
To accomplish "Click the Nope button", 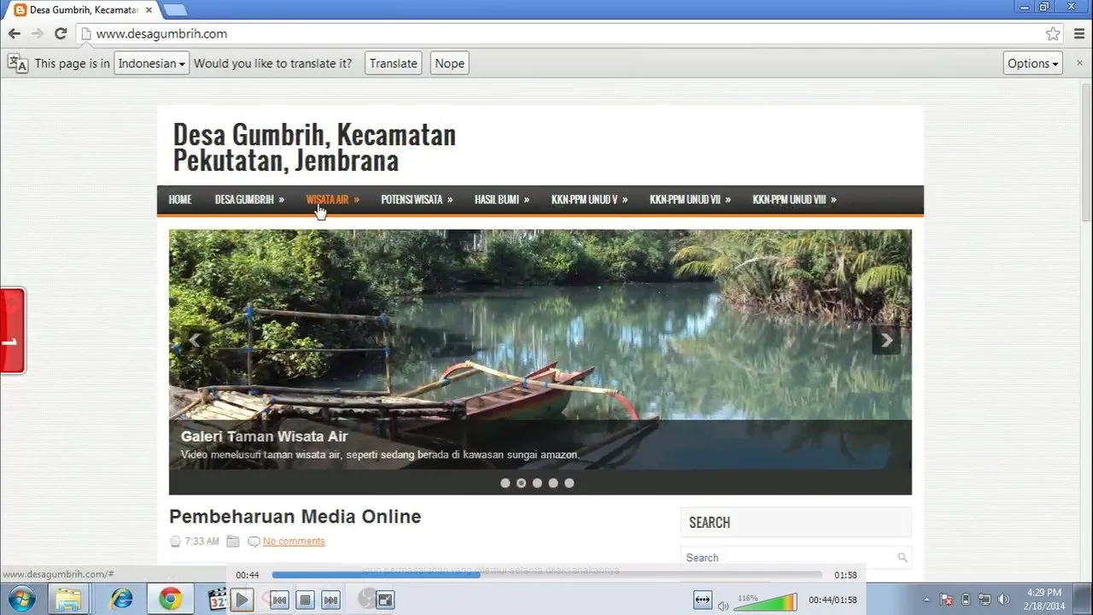I will click(449, 63).
